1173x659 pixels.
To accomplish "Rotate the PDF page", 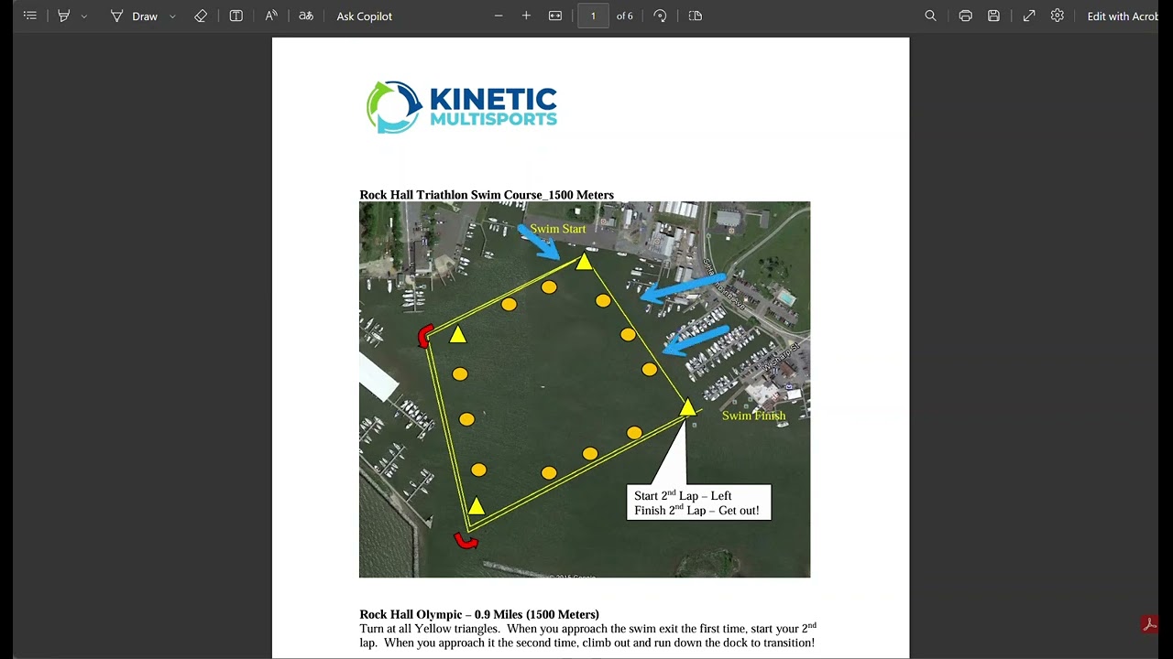I will (660, 16).
